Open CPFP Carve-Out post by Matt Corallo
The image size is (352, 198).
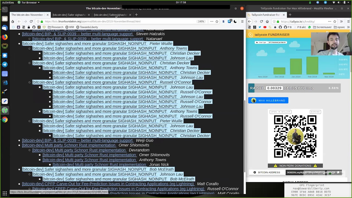click(108, 184)
